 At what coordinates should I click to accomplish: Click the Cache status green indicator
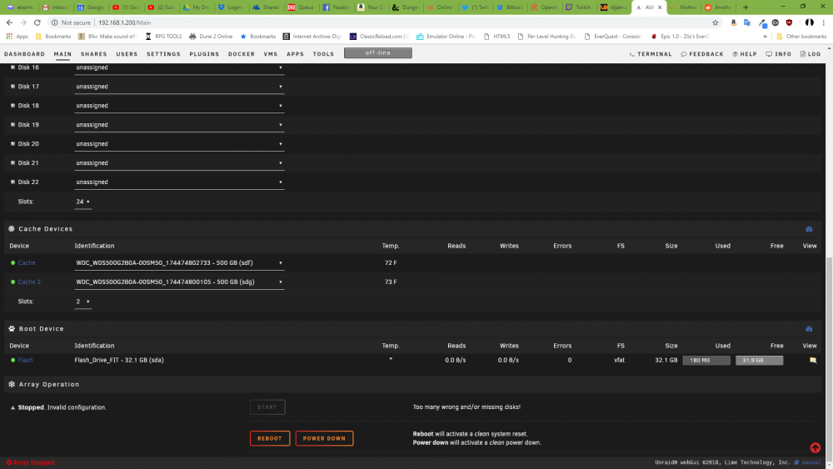click(12, 263)
